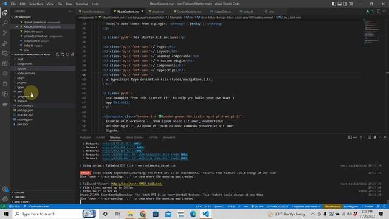
Task: Open the Selection menu
Action: point(36,4)
